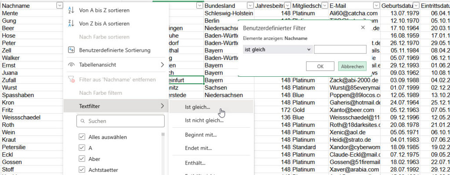Image resolution: width=450 pixels, height=175 pixels.
Task: Click the Abbrechen button
Action: (352, 66)
